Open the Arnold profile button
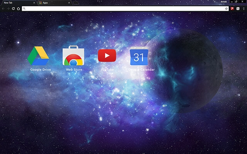This screenshot has height=154, width=247. (223, 2)
